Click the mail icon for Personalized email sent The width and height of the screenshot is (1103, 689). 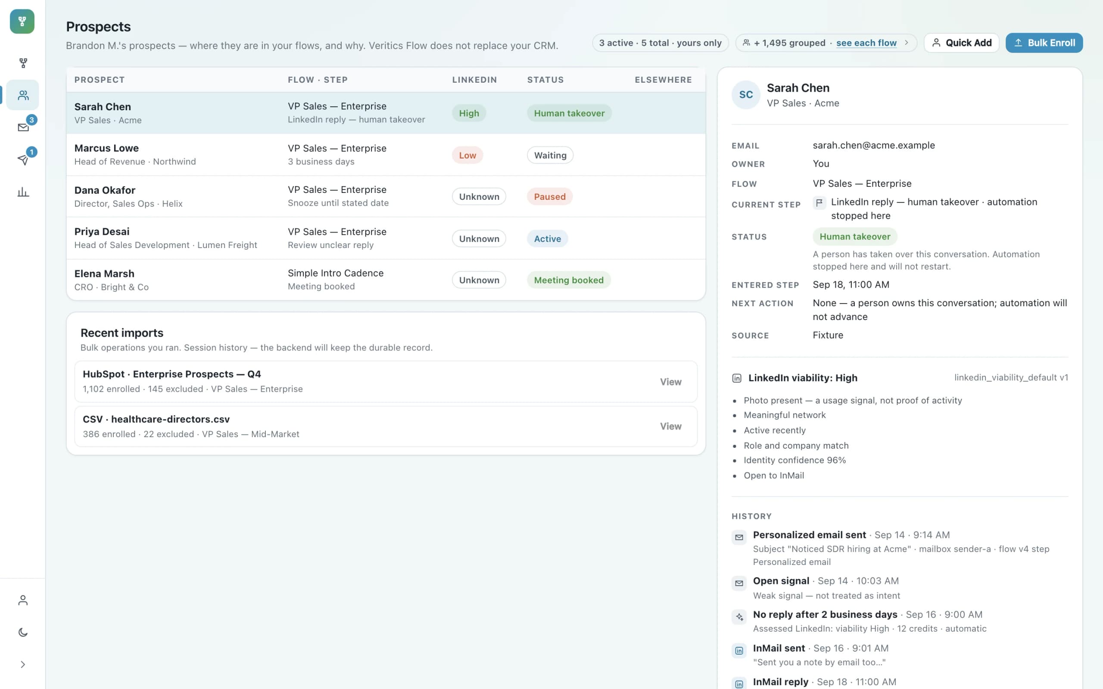click(x=739, y=537)
